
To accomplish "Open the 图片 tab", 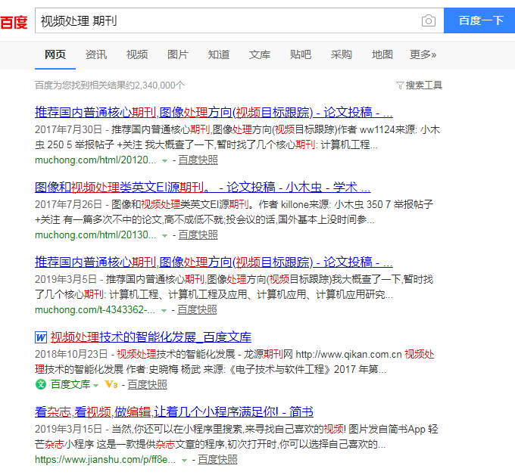I will (178, 54).
